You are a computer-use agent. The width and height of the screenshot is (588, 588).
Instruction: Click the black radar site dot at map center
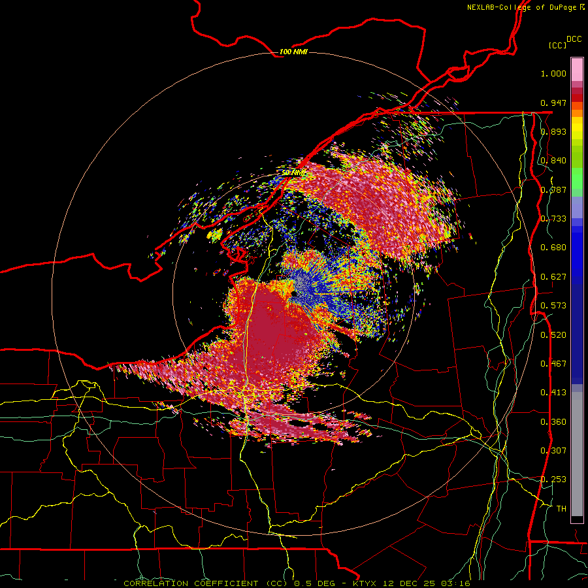(294, 294)
